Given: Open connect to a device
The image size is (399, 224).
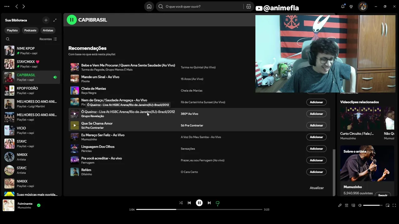Looking at the screenshot, I should pos(353,205).
